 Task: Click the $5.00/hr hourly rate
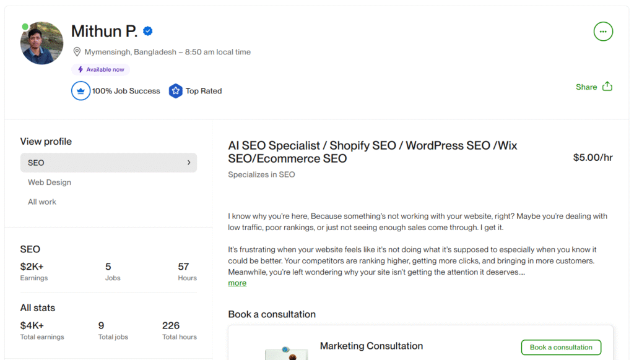coord(593,158)
